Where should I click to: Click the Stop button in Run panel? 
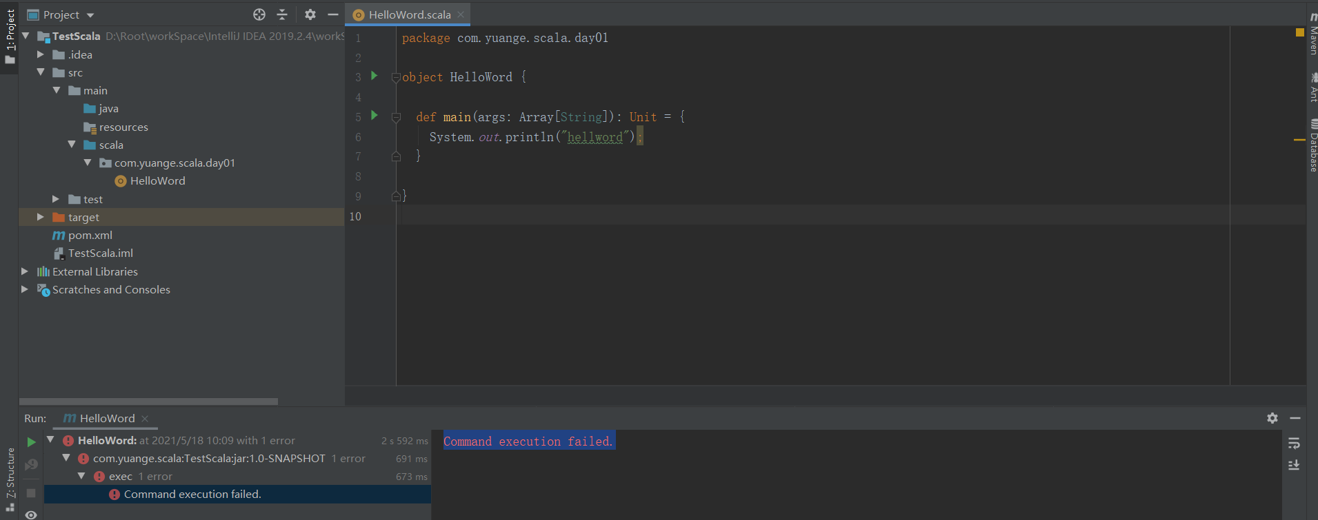(x=31, y=493)
